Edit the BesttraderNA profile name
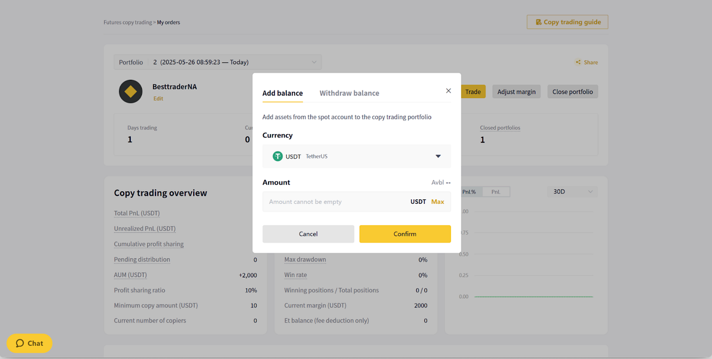 point(158,99)
